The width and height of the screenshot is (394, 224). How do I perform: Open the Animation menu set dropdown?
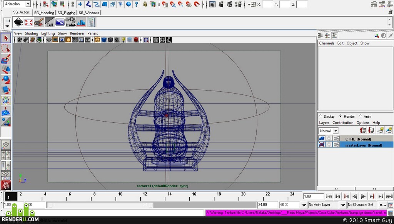tap(28, 4)
